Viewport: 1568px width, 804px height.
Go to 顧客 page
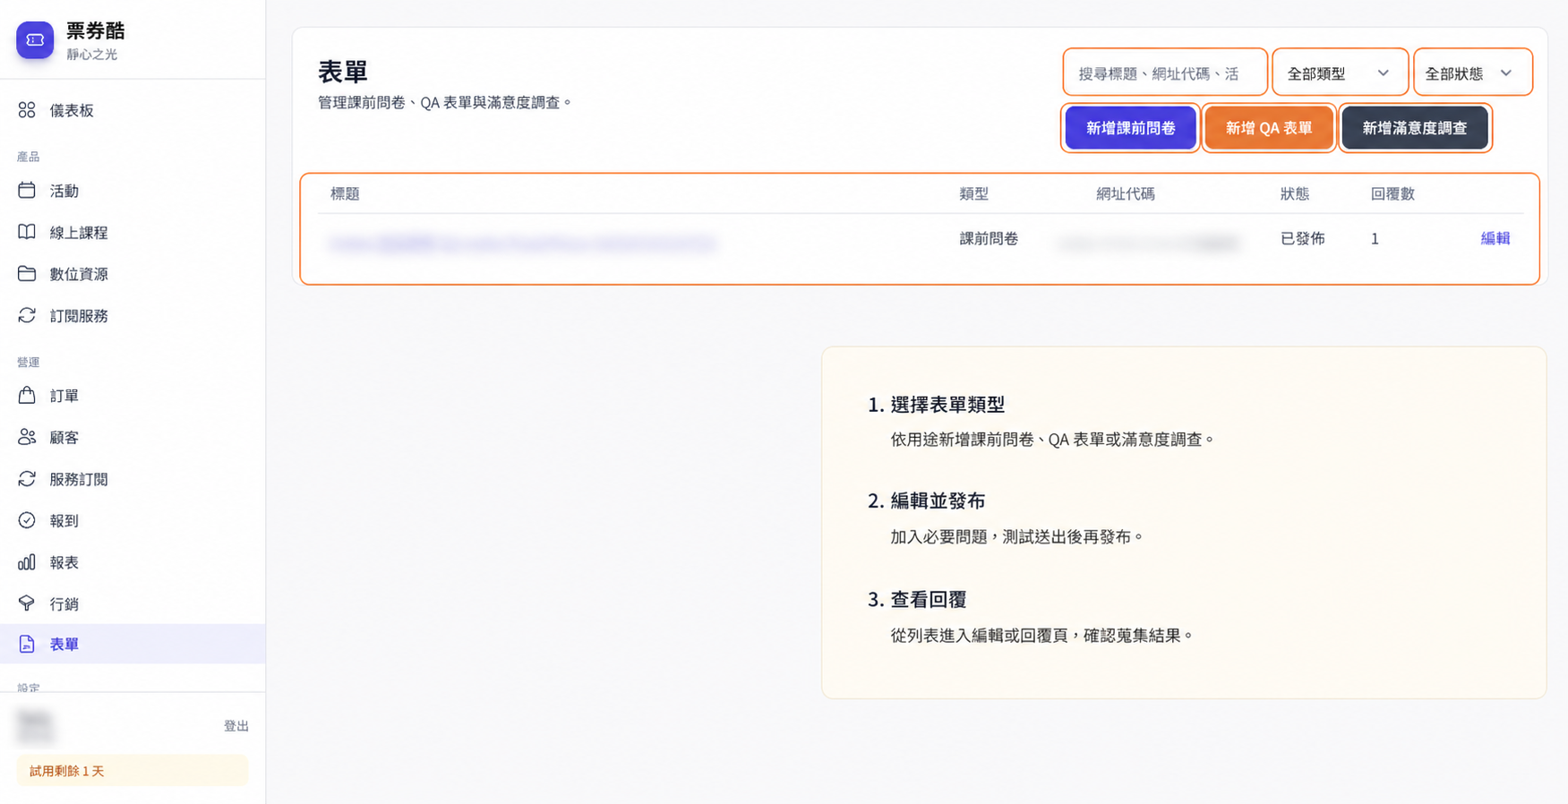[133, 437]
